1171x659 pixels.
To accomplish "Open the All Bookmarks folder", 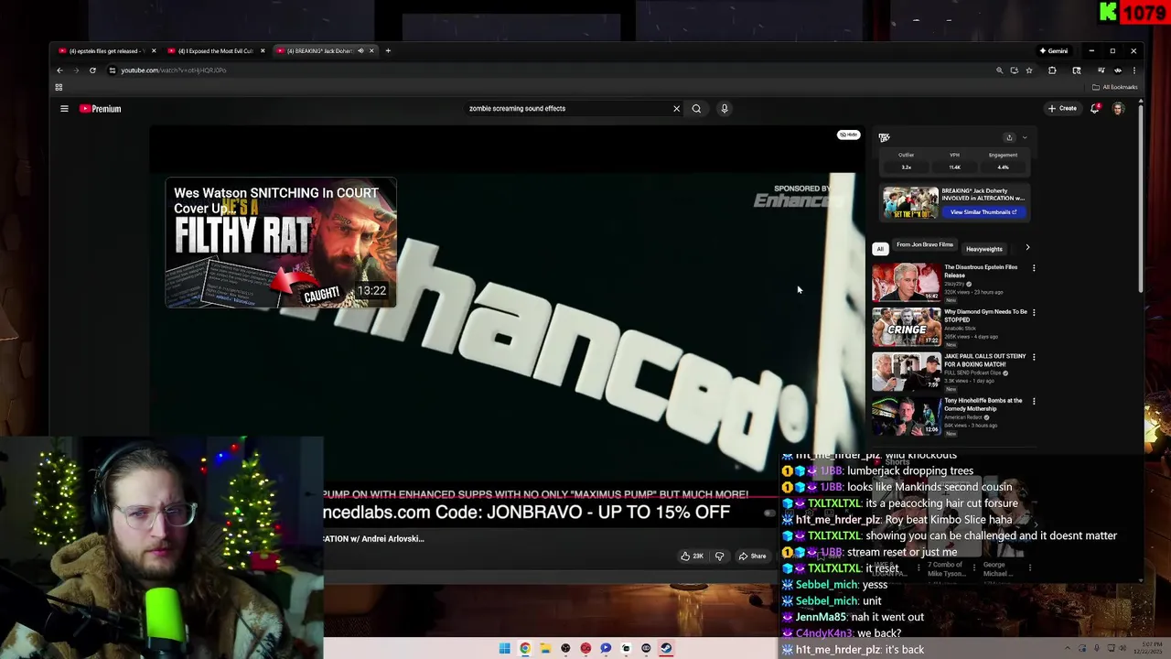I will click(x=1115, y=88).
